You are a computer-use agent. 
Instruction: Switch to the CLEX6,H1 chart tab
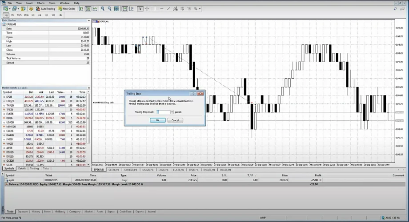(114, 170)
